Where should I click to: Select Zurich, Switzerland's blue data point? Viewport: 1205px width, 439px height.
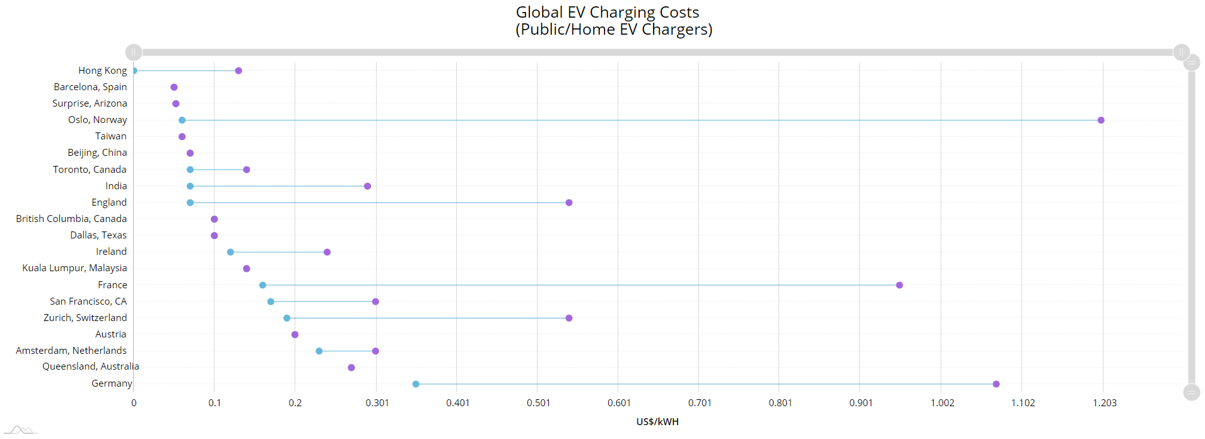click(287, 318)
